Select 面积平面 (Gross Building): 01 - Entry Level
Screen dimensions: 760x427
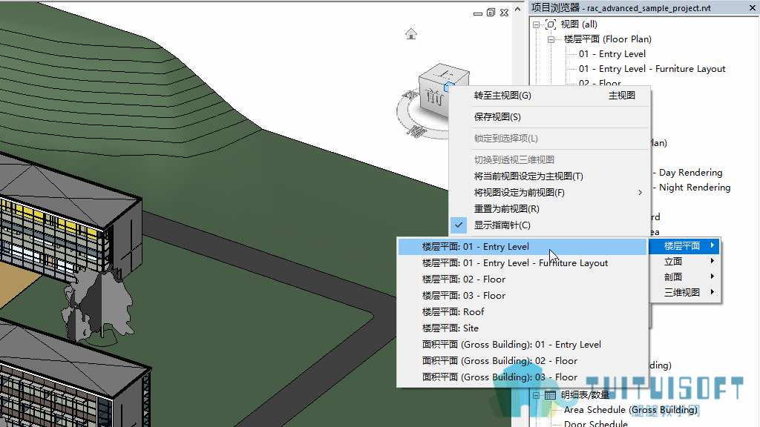522,345
